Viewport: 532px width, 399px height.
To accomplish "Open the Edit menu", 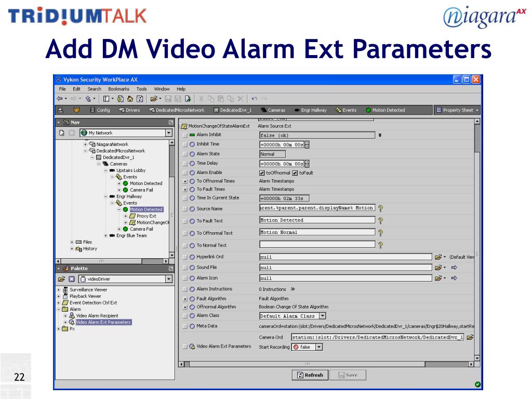I will tap(77, 89).
